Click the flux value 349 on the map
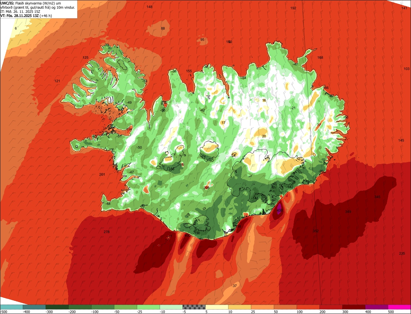The image size is (411, 314). click(348, 212)
